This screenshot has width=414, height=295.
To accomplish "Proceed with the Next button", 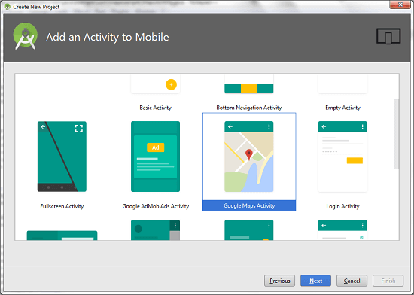I will (316, 281).
